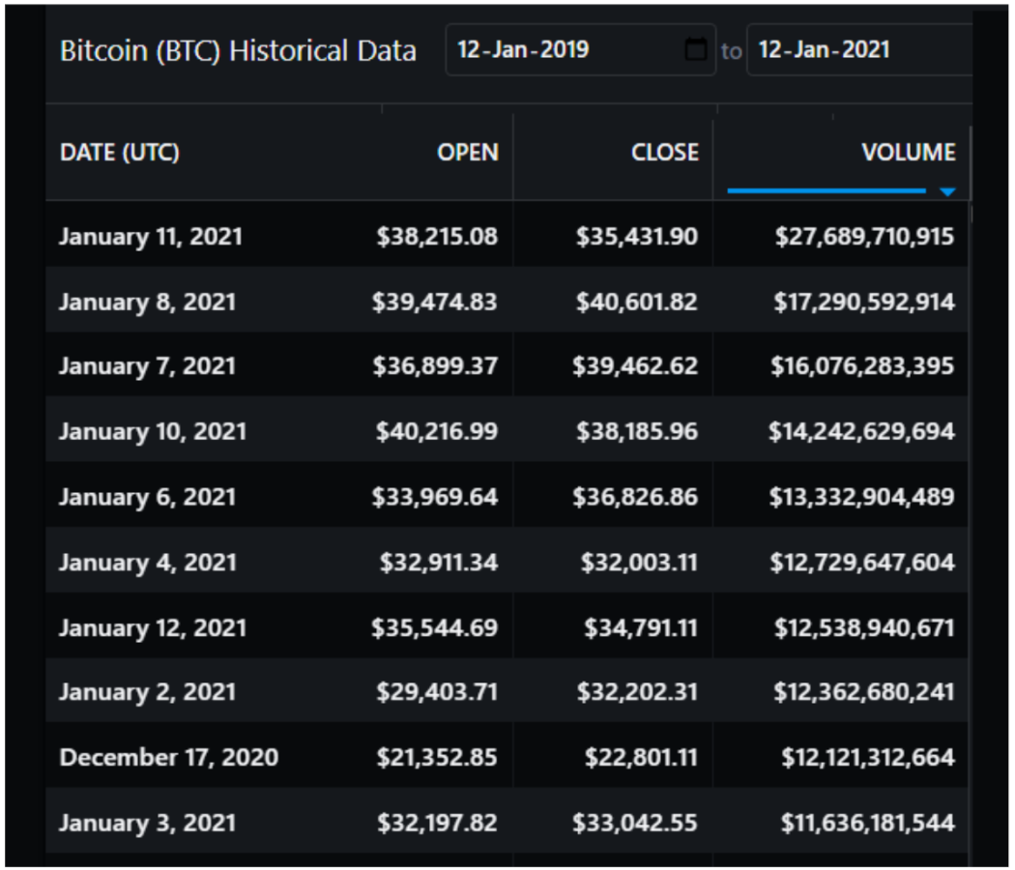Click the volume value $16,076,283,395
Image resolution: width=1015 pixels, height=870 pixels.
tap(863, 366)
